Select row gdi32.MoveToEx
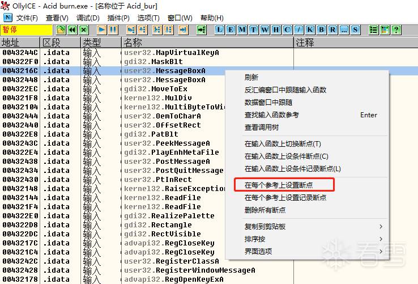Viewport: 418px width, 284px height. 113,89
